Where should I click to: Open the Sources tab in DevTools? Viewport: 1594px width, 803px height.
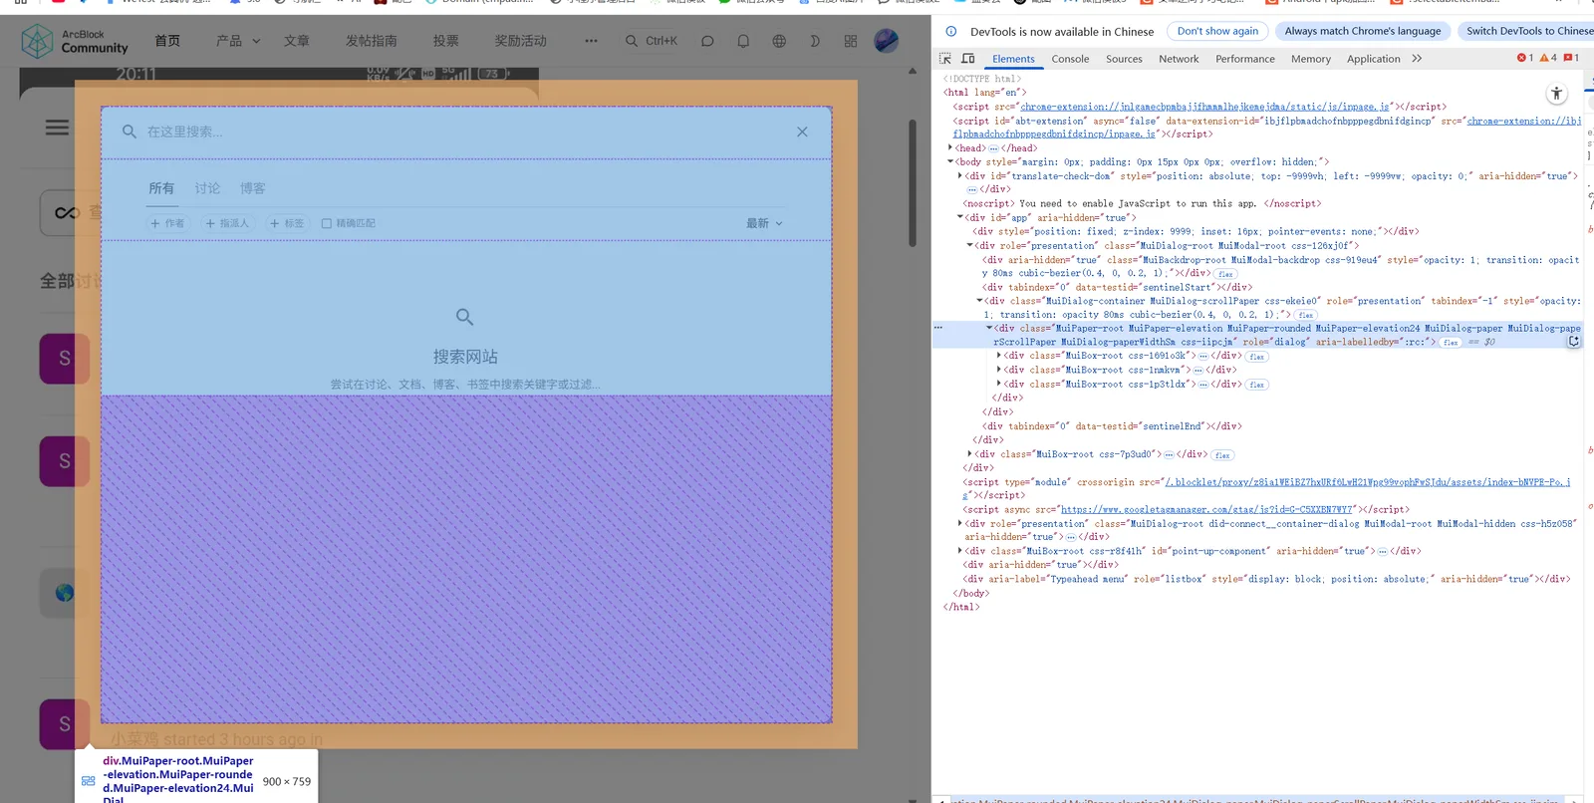click(x=1124, y=59)
